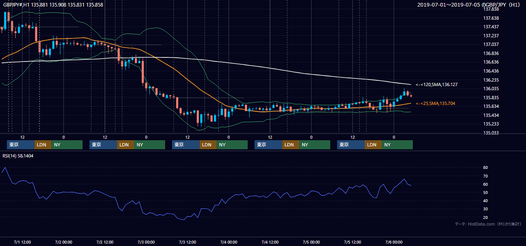Click the orange 25 SMA 135.704 label
Image resolution: width=526 pixels, height=246 pixels.
(x=435, y=103)
